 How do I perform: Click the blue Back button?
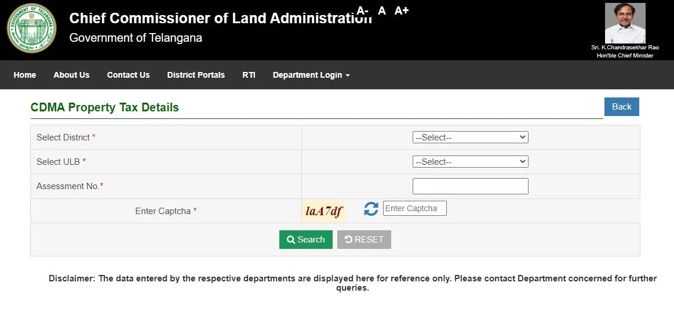[622, 107]
